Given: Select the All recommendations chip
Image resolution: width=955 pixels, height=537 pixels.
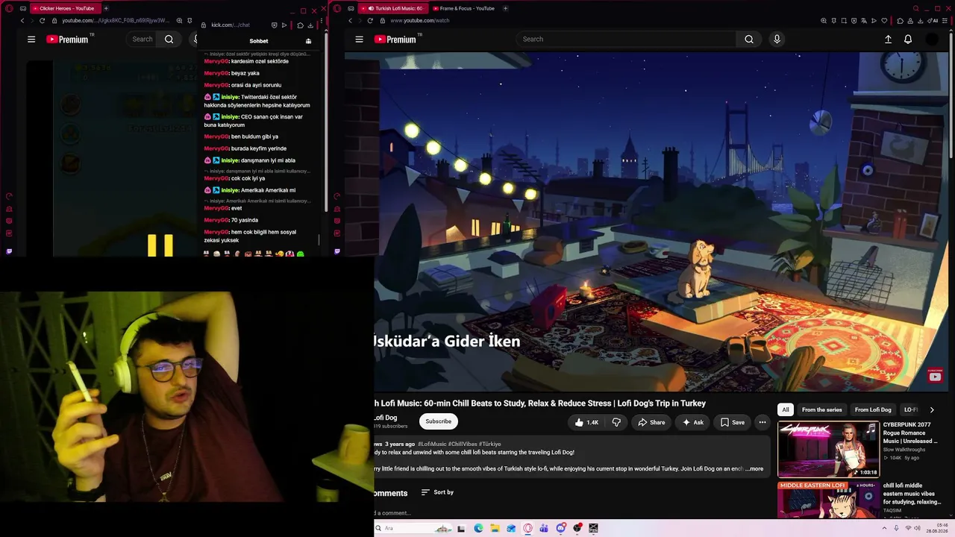Looking at the screenshot, I should coord(786,409).
